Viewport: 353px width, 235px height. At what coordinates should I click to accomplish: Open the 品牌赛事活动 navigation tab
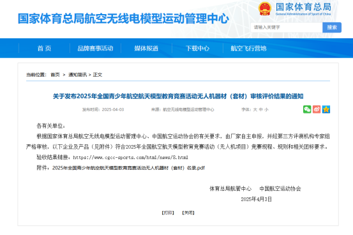coord(96,49)
